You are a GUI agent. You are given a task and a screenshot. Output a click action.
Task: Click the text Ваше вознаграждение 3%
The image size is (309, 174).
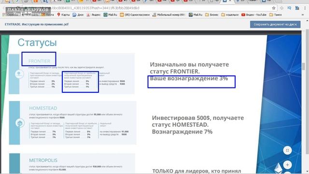(x=189, y=78)
